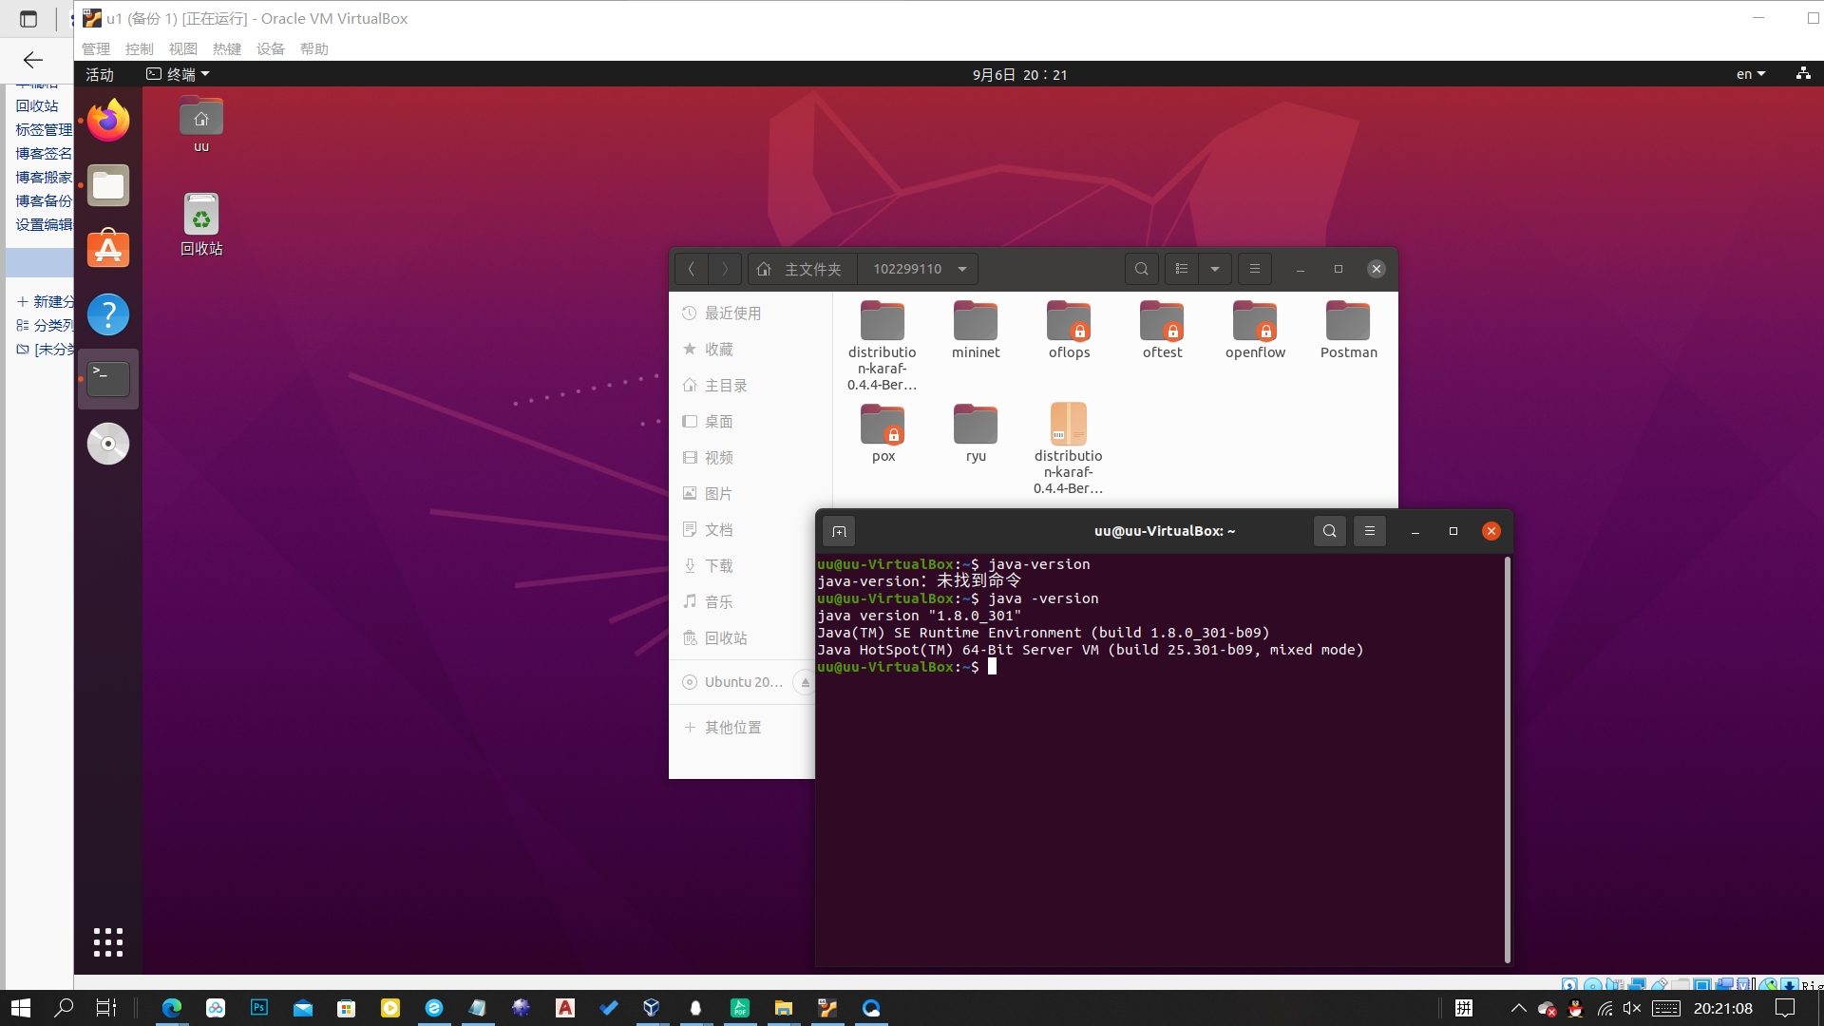Open the 设备 VirtualBox menu
Image resolution: width=1824 pixels, height=1026 pixels.
pyautogui.click(x=270, y=48)
